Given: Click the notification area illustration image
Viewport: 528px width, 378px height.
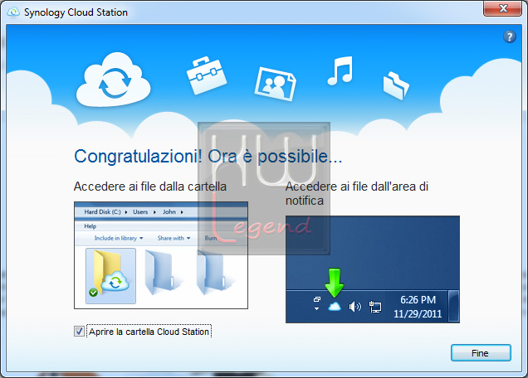Looking at the screenshot, I should 373,269.
